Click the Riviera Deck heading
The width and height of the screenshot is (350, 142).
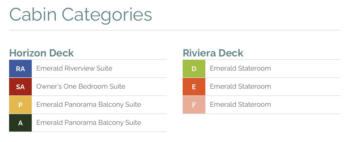point(213,53)
